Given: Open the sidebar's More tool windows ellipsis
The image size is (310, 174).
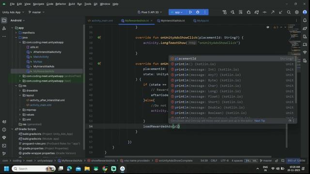Looking at the screenshot, I should tap(4, 36).
